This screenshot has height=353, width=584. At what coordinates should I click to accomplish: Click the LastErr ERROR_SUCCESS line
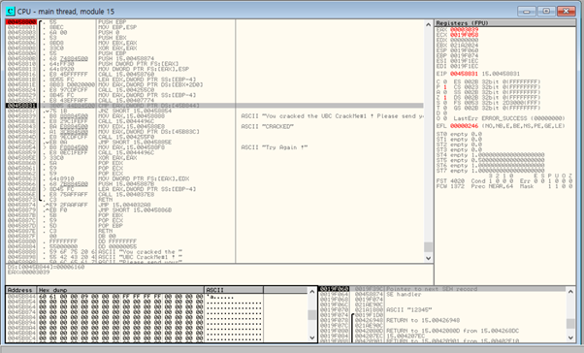[508, 118]
